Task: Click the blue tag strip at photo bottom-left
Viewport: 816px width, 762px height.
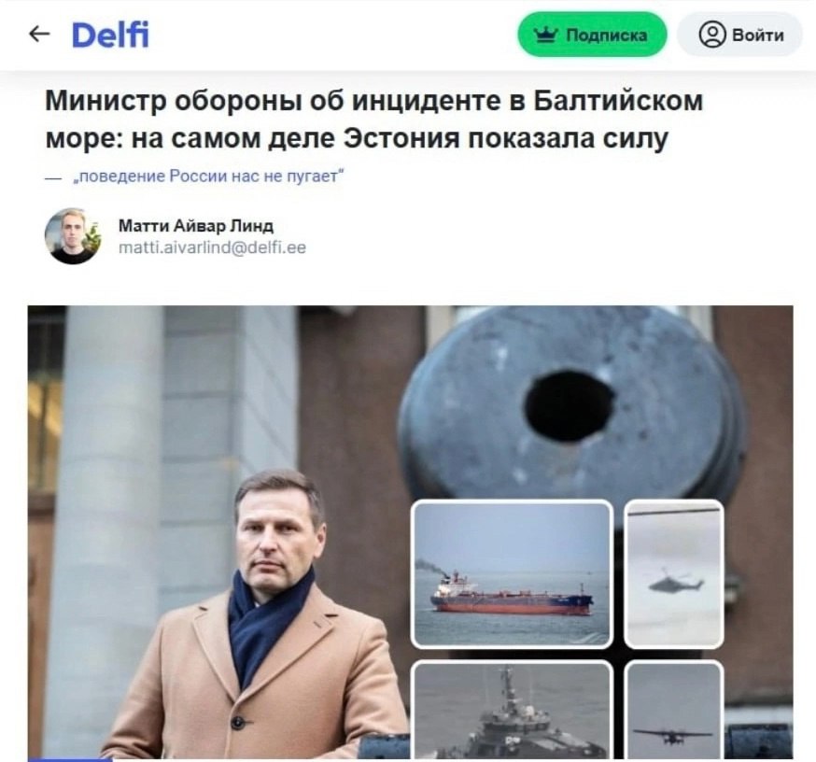Action: (70, 759)
